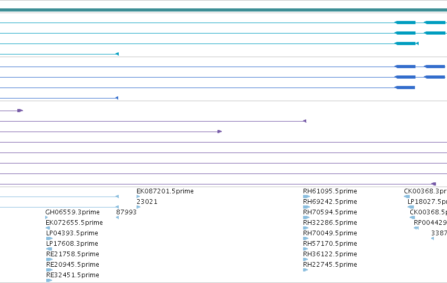Image resolution: width=447 pixels, height=283 pixels.
Task: Click the feature glyph beneath LP17608.3prime
Action: point(49,249)
